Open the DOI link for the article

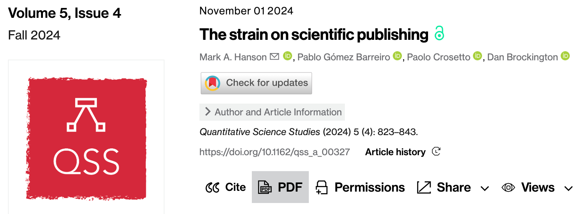click(275, 152)
